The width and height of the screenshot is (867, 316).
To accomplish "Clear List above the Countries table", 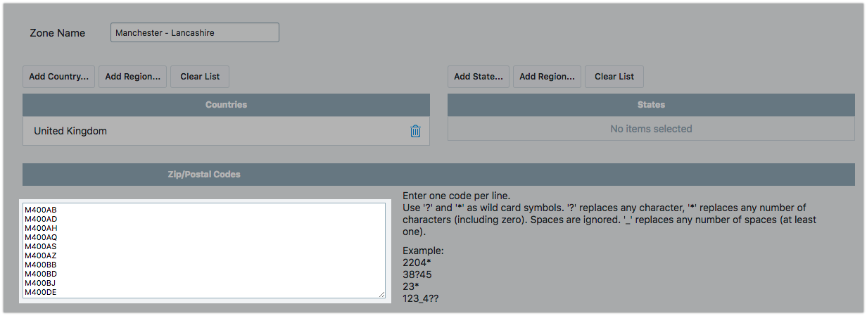I will pos(200,77).
